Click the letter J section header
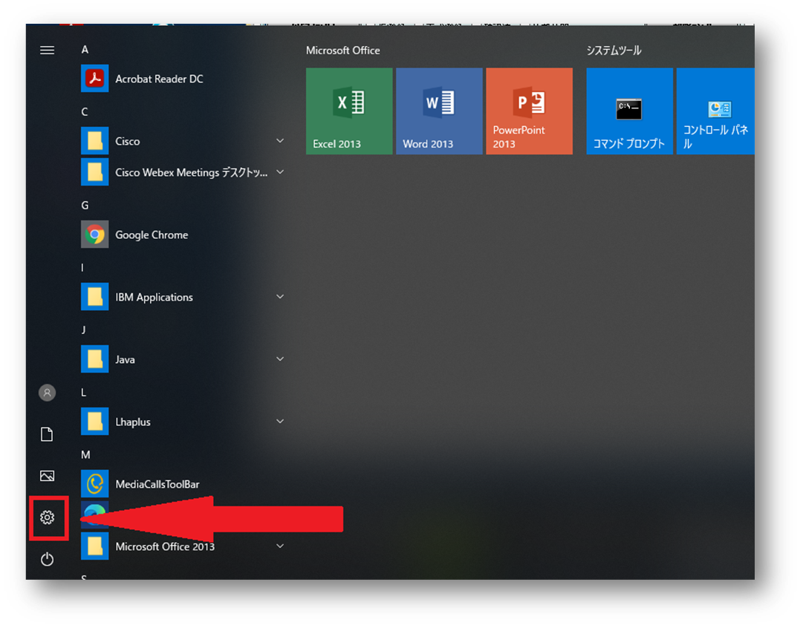The image size is (803, 628). (x=83, y=330)
